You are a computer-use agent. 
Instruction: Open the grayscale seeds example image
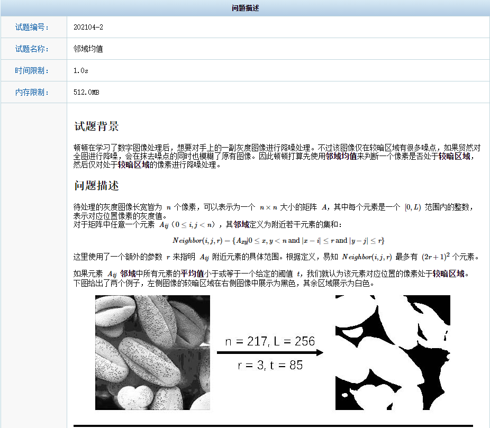pyautogui.click(x=152, y=353)
